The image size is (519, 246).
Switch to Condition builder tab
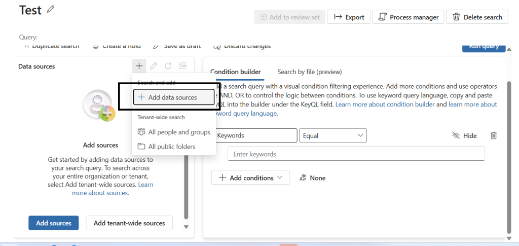pyautogui.click(x=237, y=72)
